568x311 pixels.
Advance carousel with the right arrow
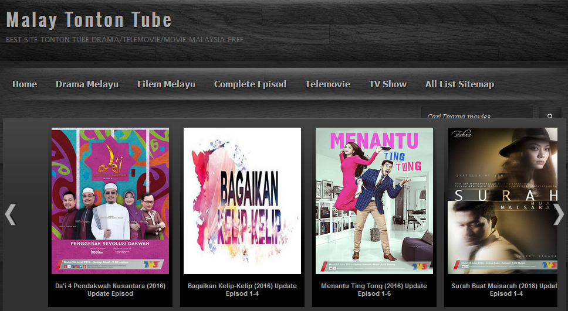[559, 214]
